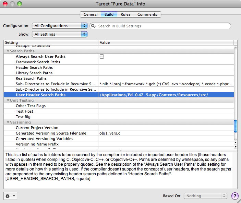Click the Search in Build Settings field
This screenshot has height=203, width=241.
pos(160,26)
